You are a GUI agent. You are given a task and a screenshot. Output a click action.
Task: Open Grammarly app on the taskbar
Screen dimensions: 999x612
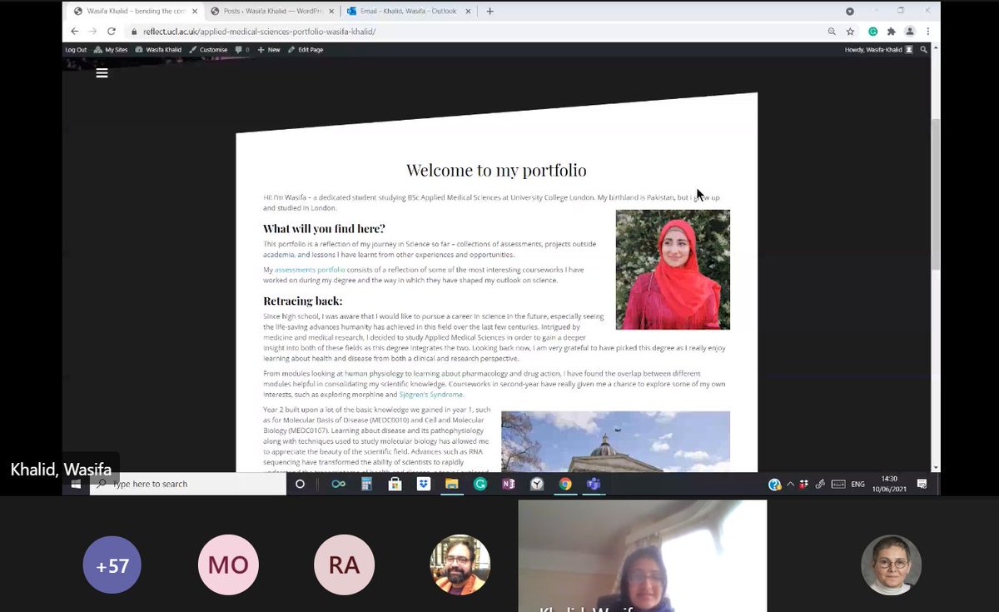[x=480, y=484]
